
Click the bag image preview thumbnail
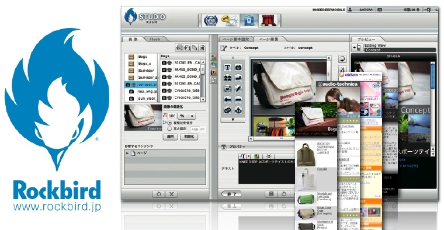coord(143,117)
